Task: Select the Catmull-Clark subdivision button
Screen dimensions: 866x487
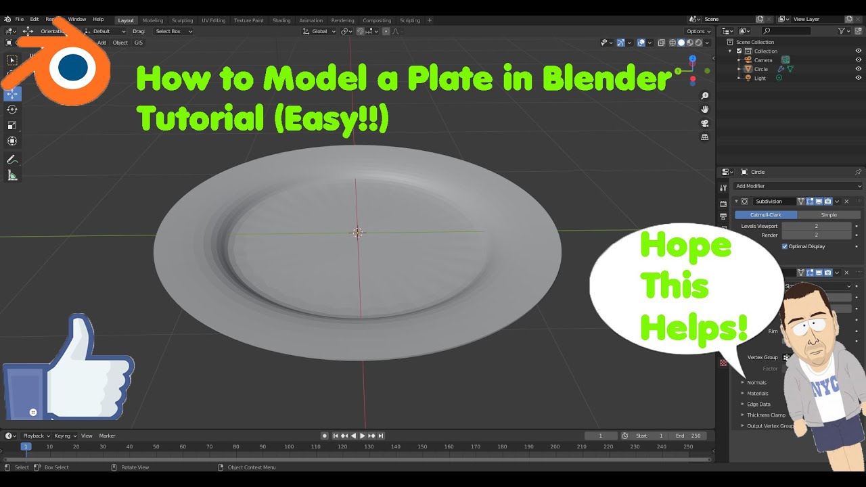Action: click(x=766, y=214)
